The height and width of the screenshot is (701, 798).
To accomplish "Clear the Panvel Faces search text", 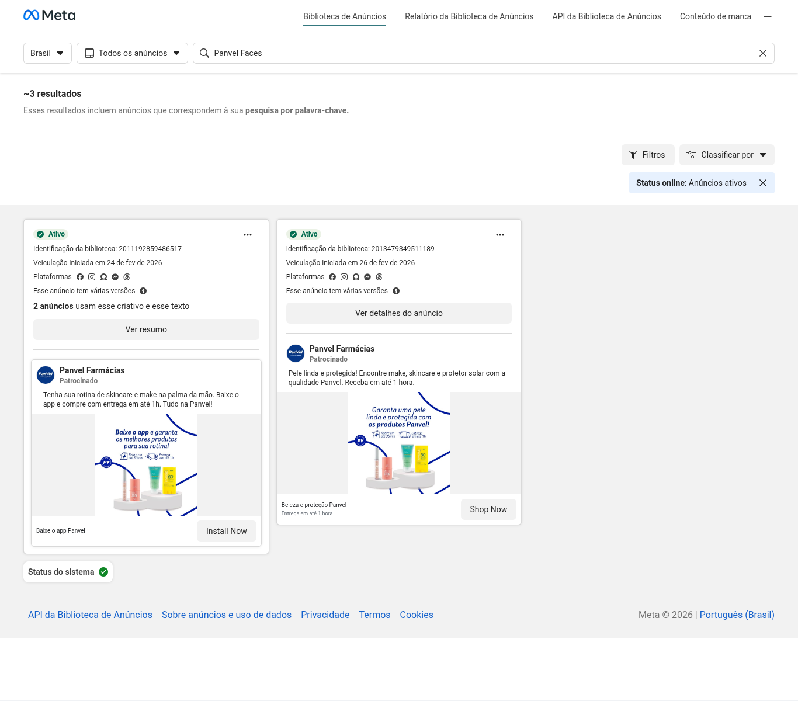I will pyautogui.click(x=763, y=53).
